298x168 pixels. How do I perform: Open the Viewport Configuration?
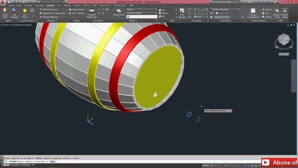253,13
